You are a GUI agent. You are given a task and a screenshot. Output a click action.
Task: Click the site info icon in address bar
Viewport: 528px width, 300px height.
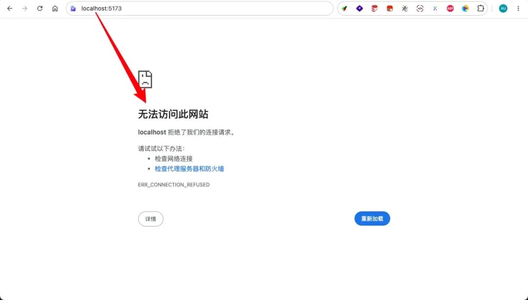(73, 8)
